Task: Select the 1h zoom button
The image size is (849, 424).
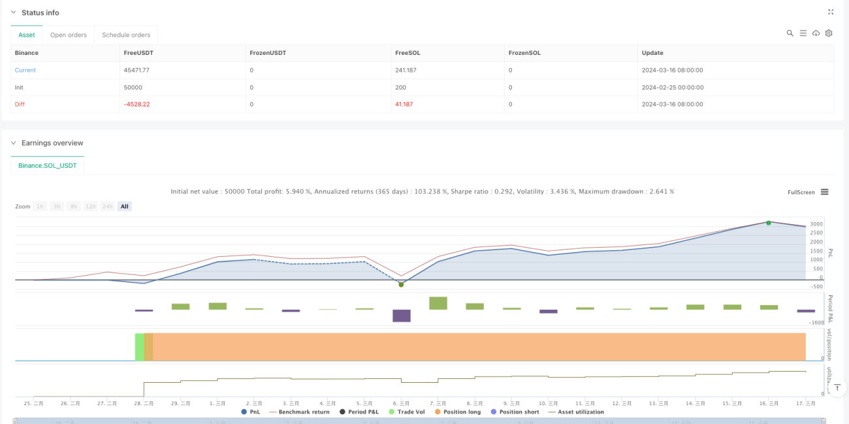Action: 40,206
